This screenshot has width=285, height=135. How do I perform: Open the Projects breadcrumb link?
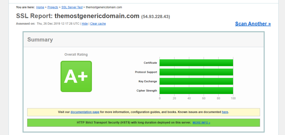[53, 7]
